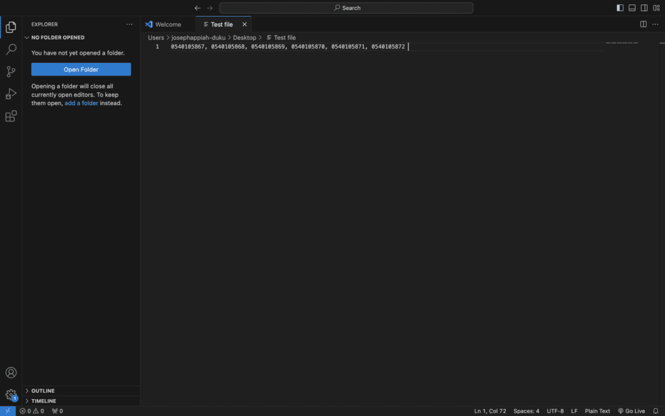Expand the Timeline section
Image resolution: width=665 pixels, height=416 pixels.
pos(44,401)
